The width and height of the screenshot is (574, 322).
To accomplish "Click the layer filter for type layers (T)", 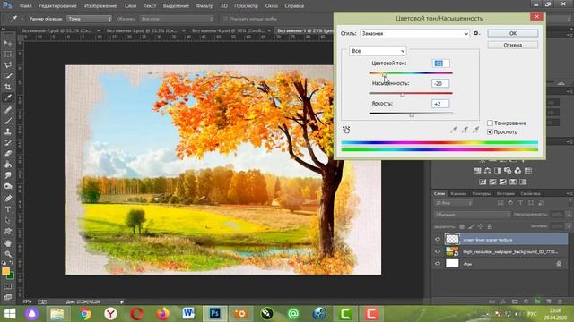I will (520, 203).
